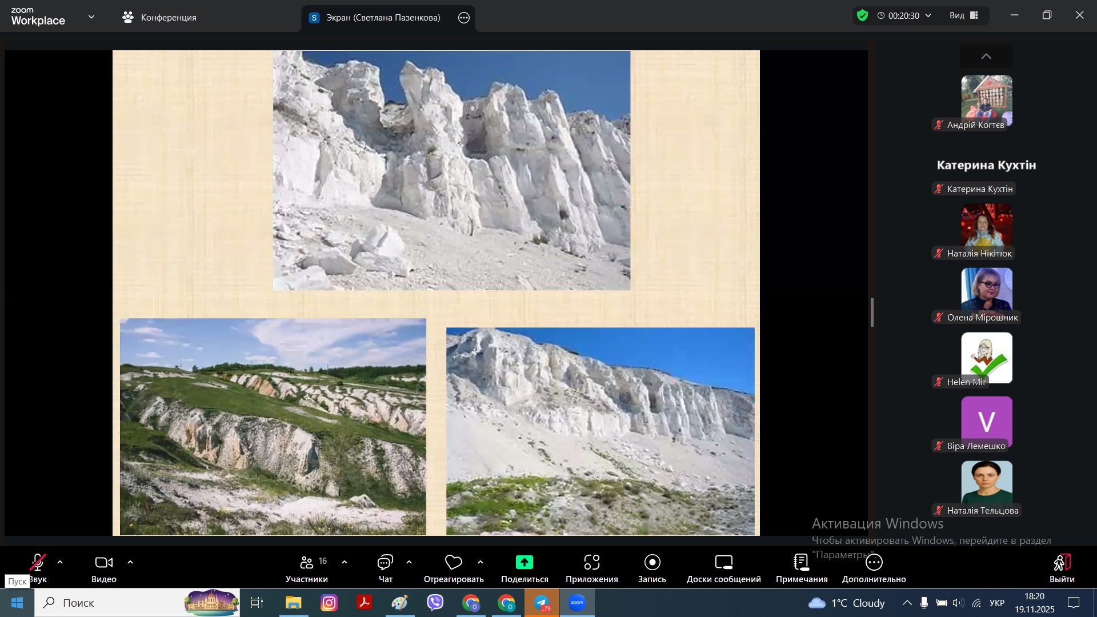
Task: Open the screen share tab options menu
Action: (464, 18)
